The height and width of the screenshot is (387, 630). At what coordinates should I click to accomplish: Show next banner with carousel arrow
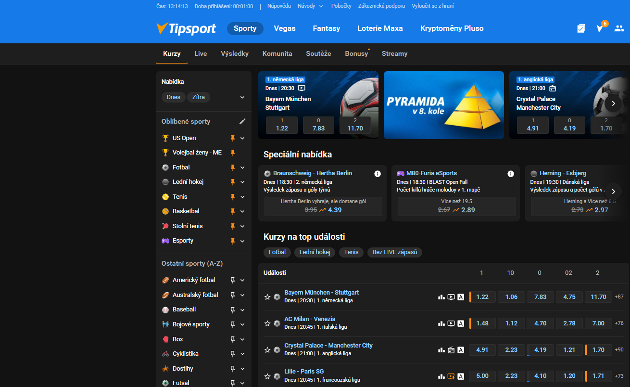coord(613,103)
